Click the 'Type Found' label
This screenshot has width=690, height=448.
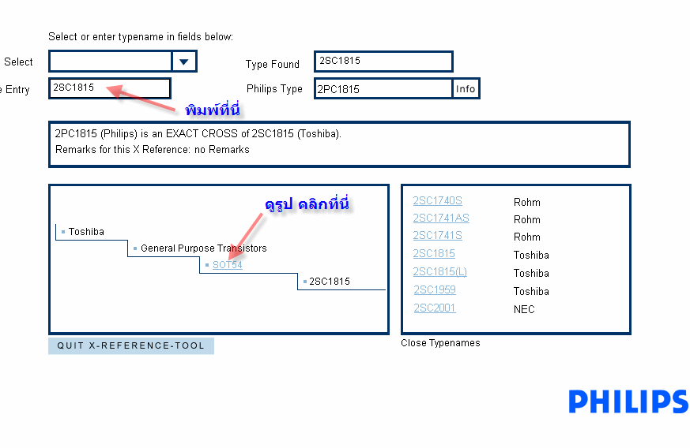coord(273,64)
